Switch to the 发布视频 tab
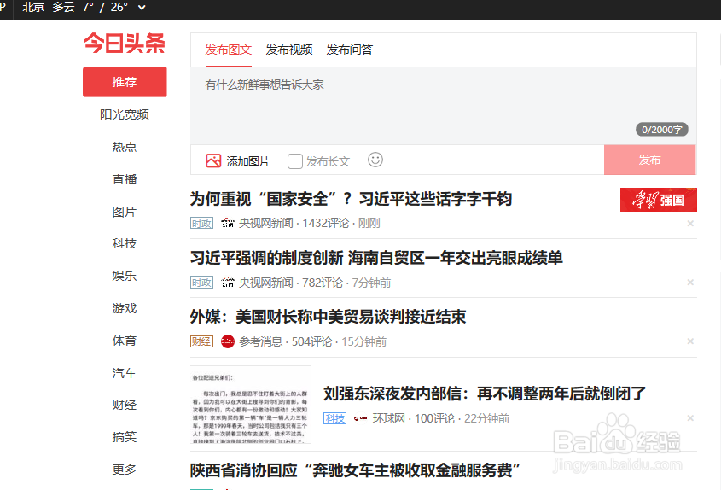The height and width of the screenshot is (490, 721). [288, 50]
